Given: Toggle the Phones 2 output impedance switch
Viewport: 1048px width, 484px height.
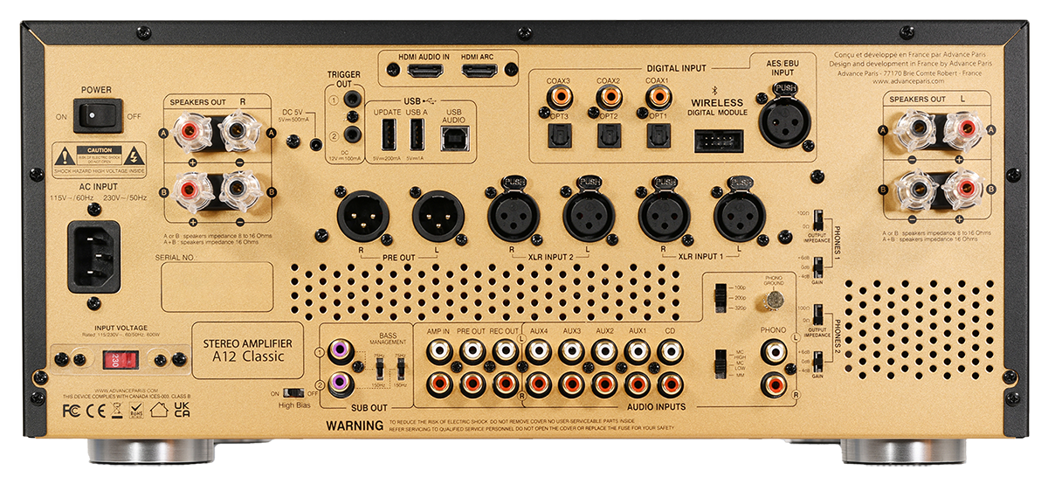Looking at the screenshot, I should [x=818, y=315].
